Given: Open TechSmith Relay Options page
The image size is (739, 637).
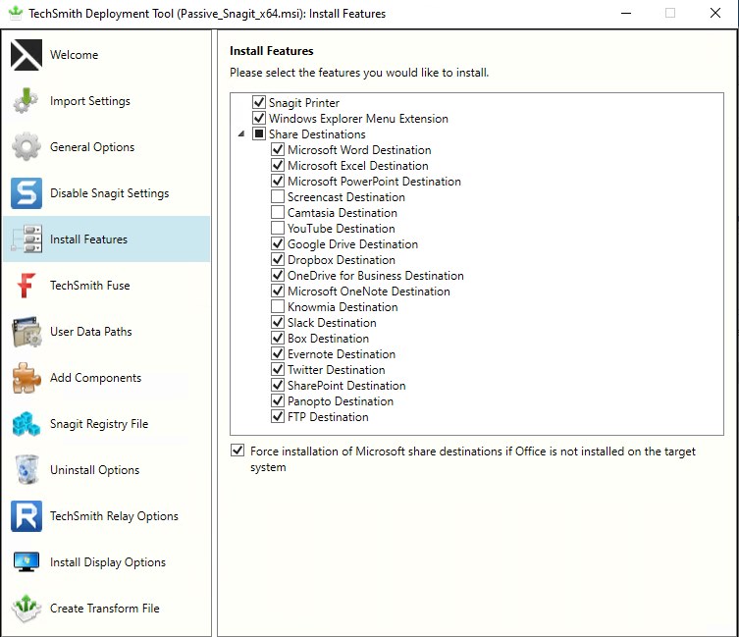Looking at the screenshot, I should tap(107, 516).
